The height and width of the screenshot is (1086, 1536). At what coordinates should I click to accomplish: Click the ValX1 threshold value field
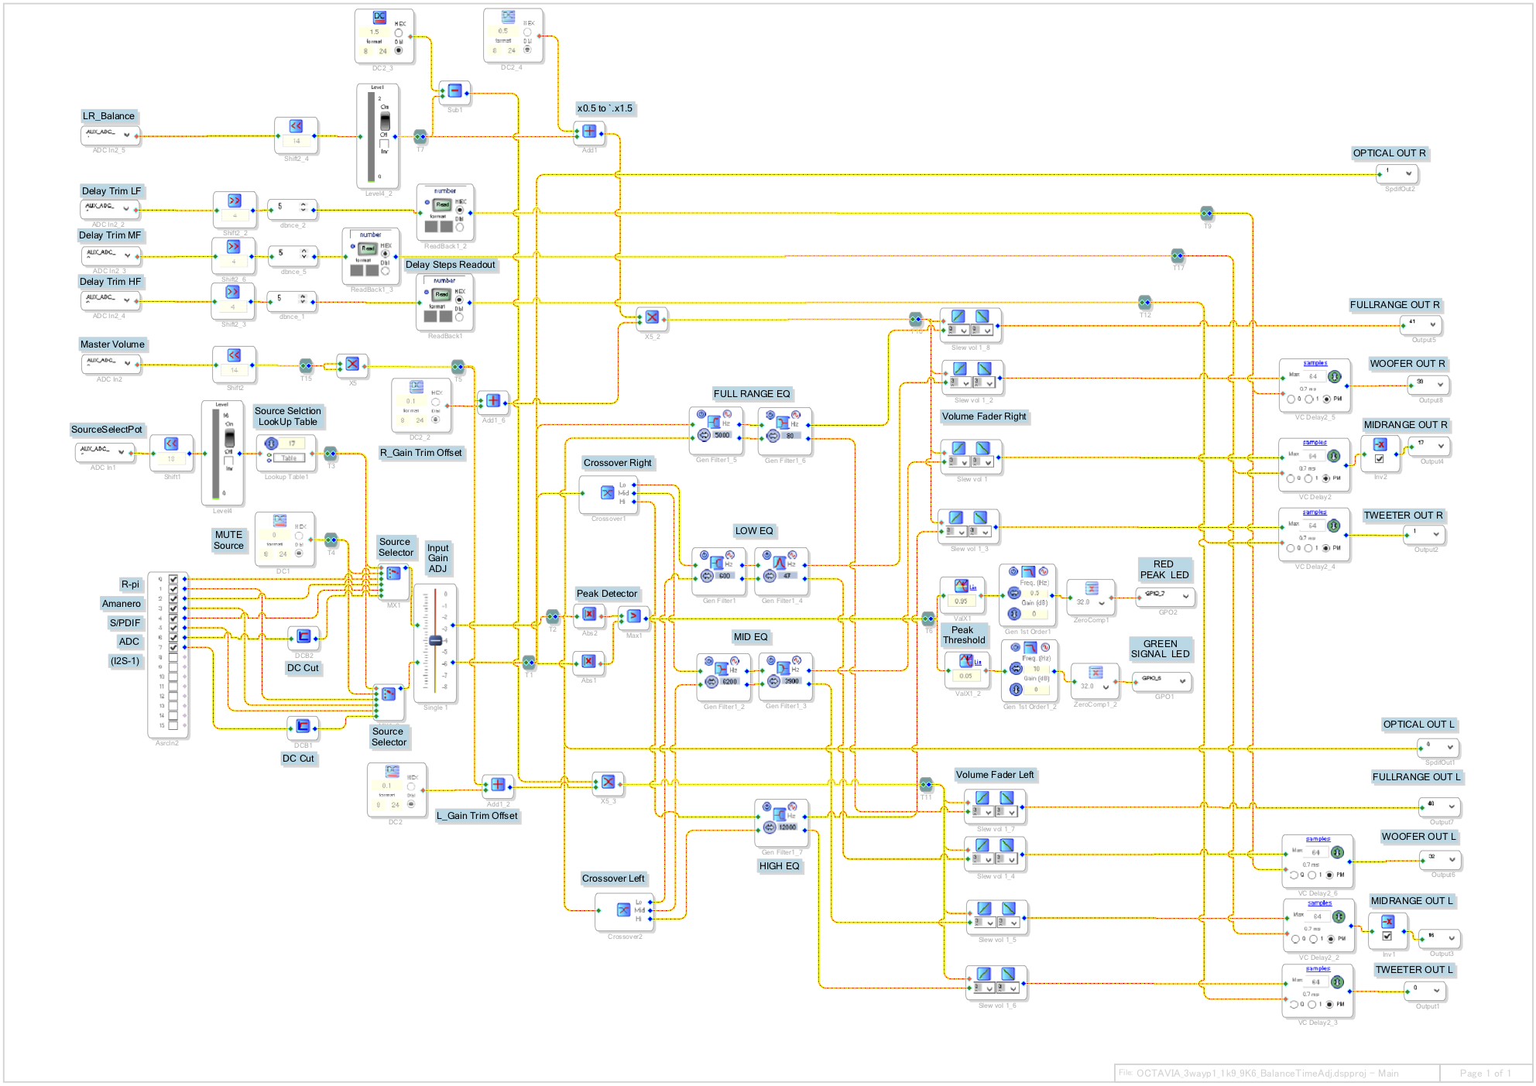pos(961,601)
